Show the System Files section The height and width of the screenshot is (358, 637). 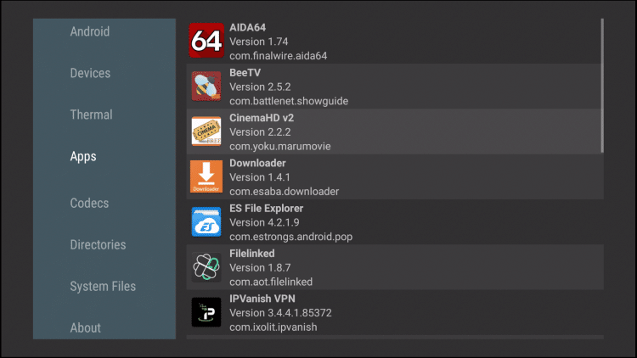click(x=103, y=286)
